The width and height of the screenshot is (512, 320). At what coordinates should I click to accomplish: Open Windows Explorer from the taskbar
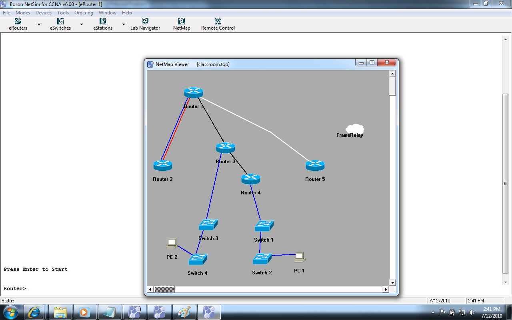60,312
